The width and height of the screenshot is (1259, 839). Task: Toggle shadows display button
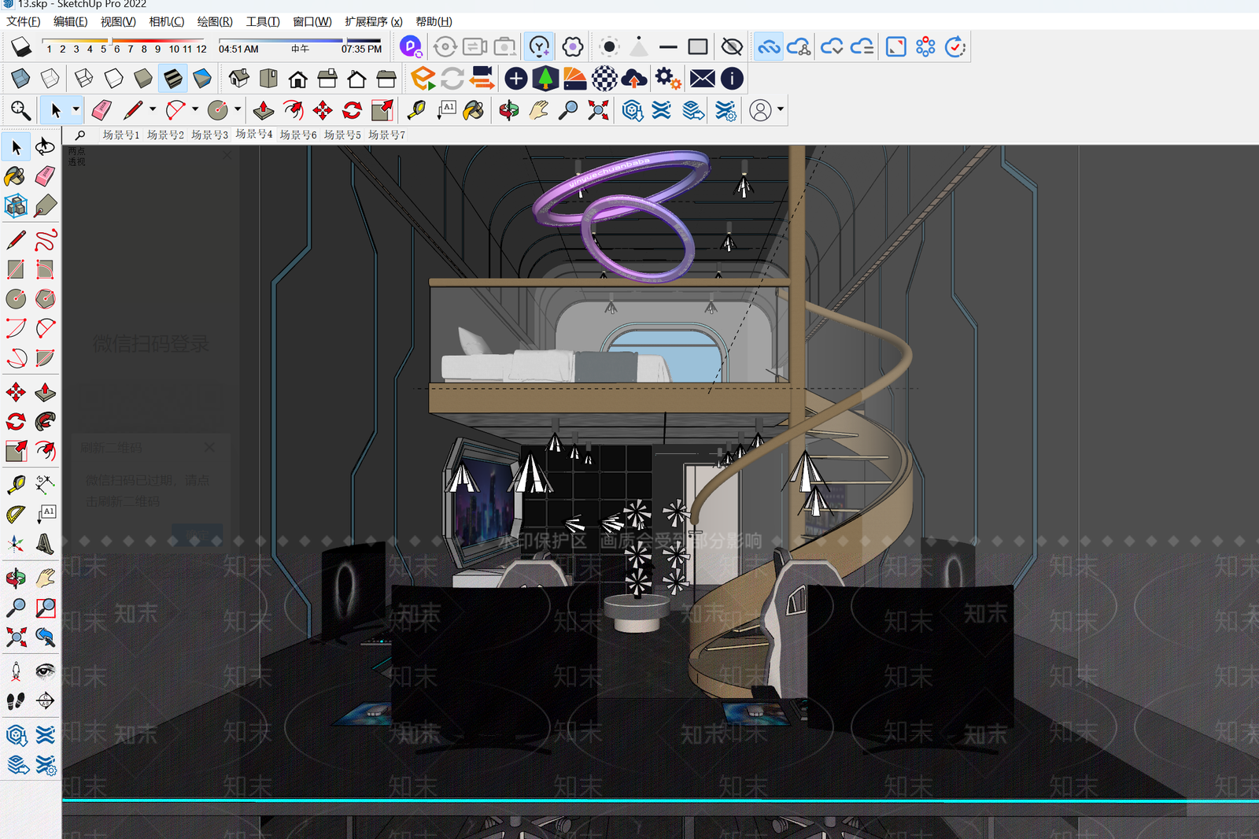pyautogui.click(x=21, y=46)
